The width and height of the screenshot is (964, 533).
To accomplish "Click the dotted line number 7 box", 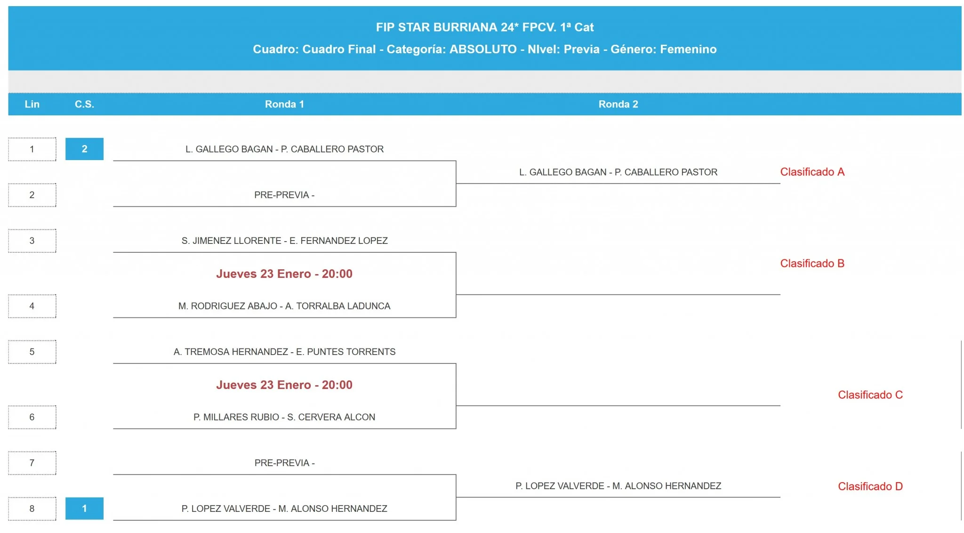I will 32,463.
